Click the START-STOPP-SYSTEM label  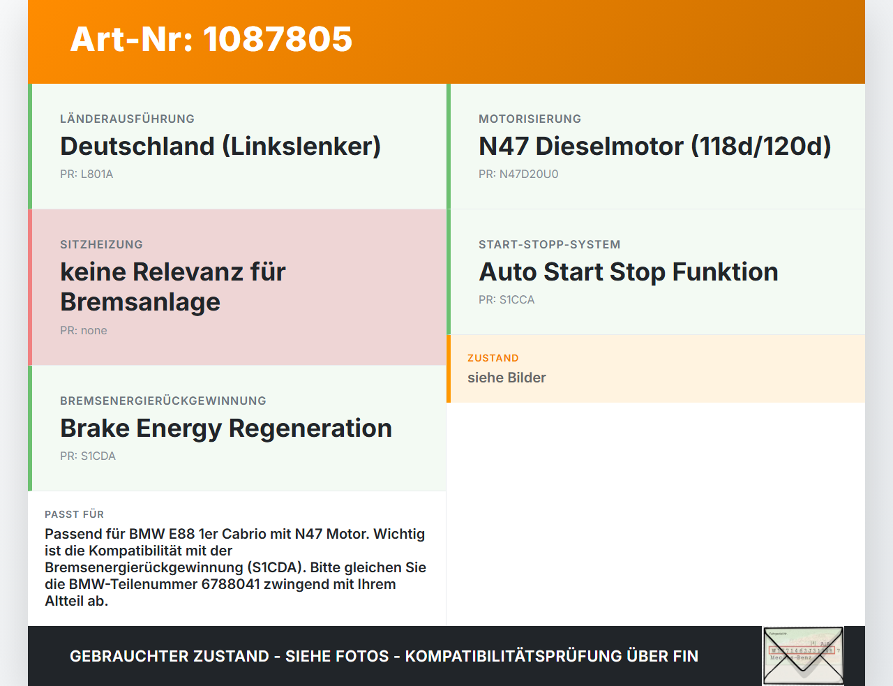point(549,244)
